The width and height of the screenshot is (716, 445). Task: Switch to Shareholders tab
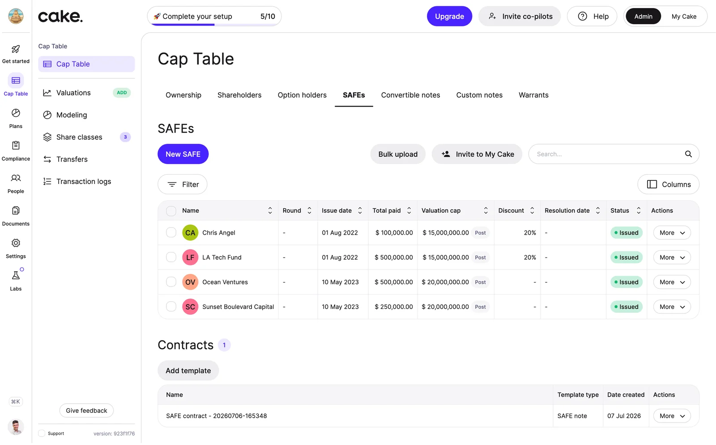coord(239,95)
